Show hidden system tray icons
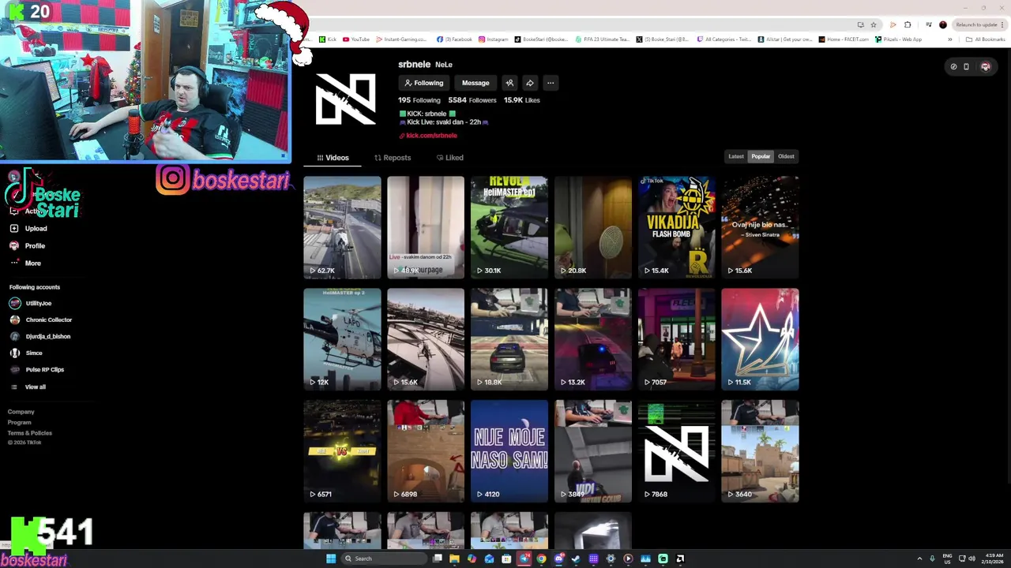Screen dimensions: 1011x568 [919, 559]
